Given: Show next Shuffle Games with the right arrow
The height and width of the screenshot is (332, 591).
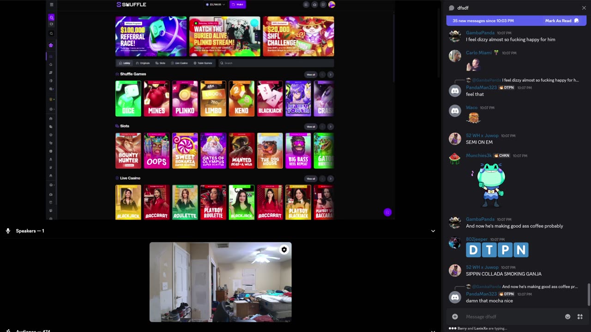Looking at the screenshot, I should pos(331,74).
